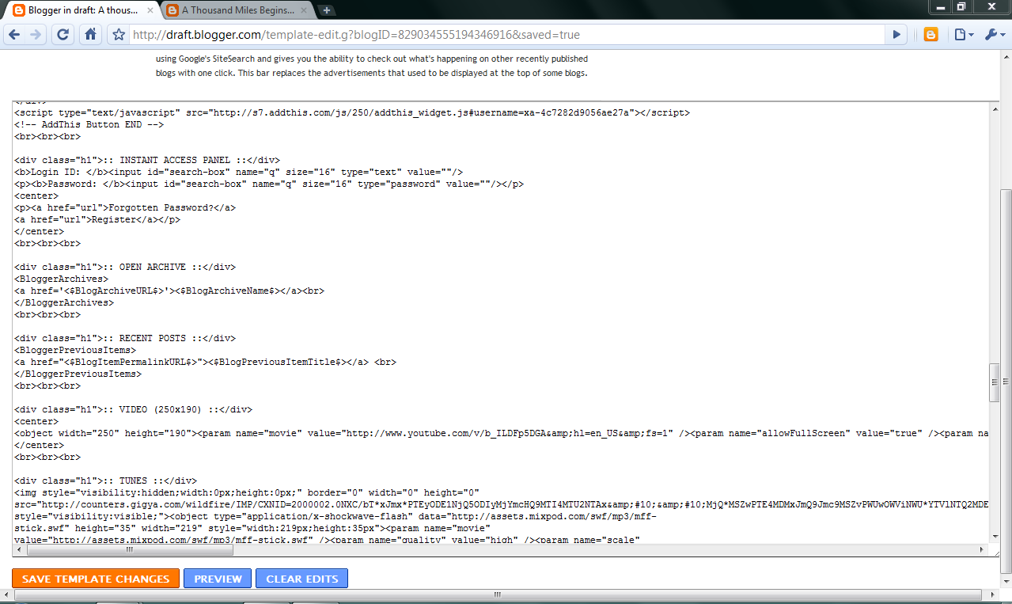Click the ':: INSTANT ACCESS PANEL ::' code line
Viewport: 1012px width, 604px height.
147,160
